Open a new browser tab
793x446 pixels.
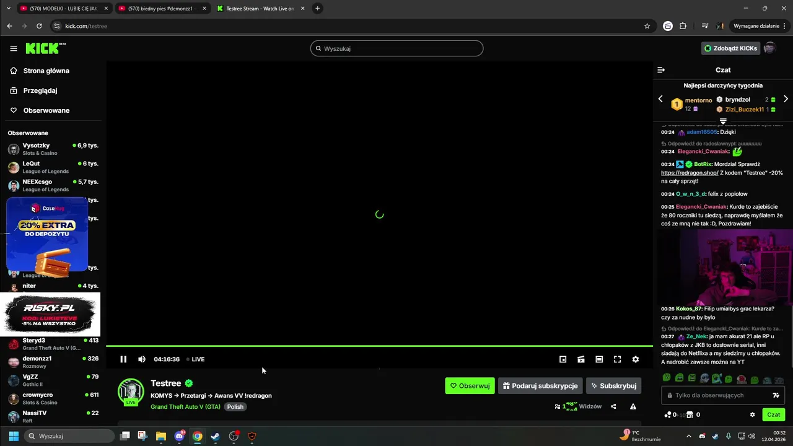(x=317, y=9)
